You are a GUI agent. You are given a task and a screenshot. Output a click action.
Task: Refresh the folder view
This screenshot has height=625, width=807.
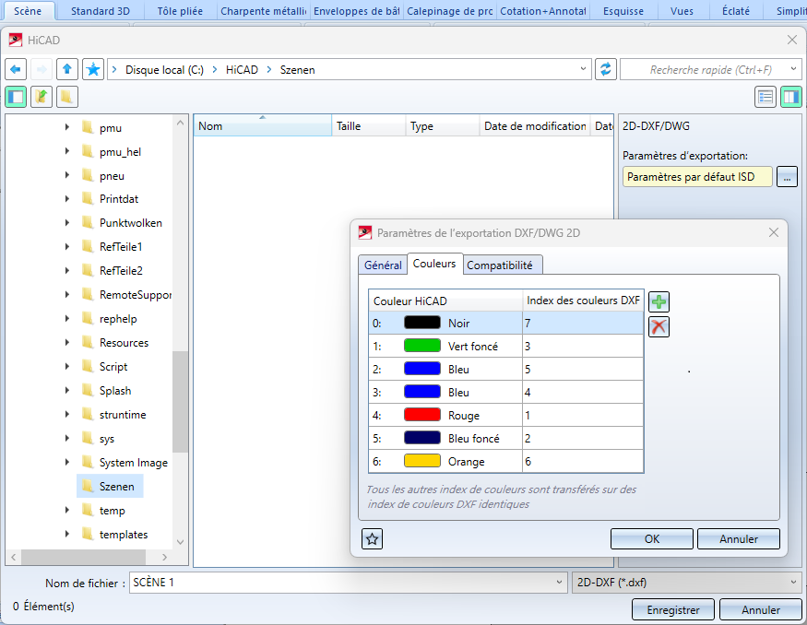click(606, 69)
